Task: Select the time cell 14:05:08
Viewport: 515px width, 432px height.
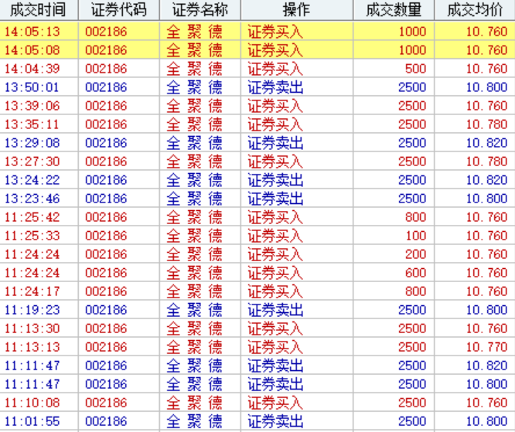Action: (32, 50)
